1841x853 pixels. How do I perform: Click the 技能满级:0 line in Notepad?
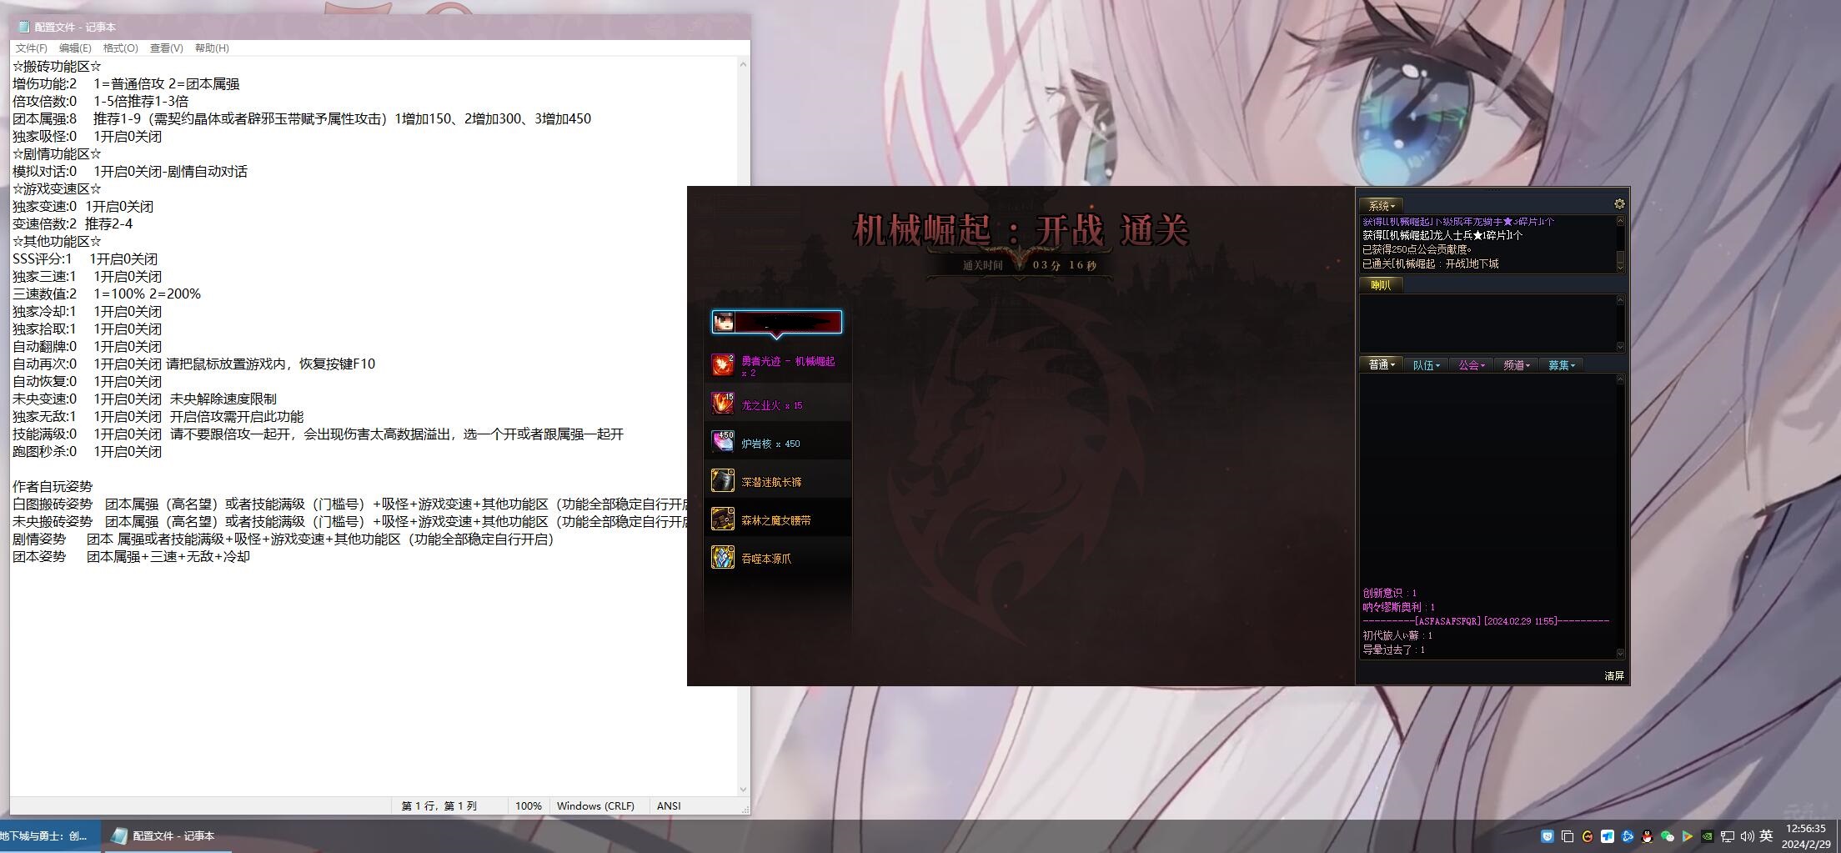coord(319,434)
